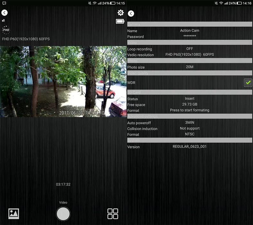Change the NTSC format setting
The width and height of the screenshot is (253, 225).
(189, 134)
